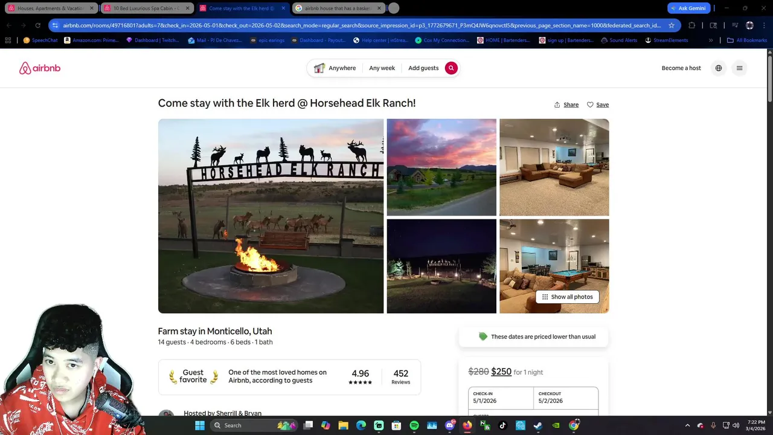Open the Horsehead Elk Ranch main photo
Image resolution: width=773 pixels, height=435 pixels.
tap(271, 216)
